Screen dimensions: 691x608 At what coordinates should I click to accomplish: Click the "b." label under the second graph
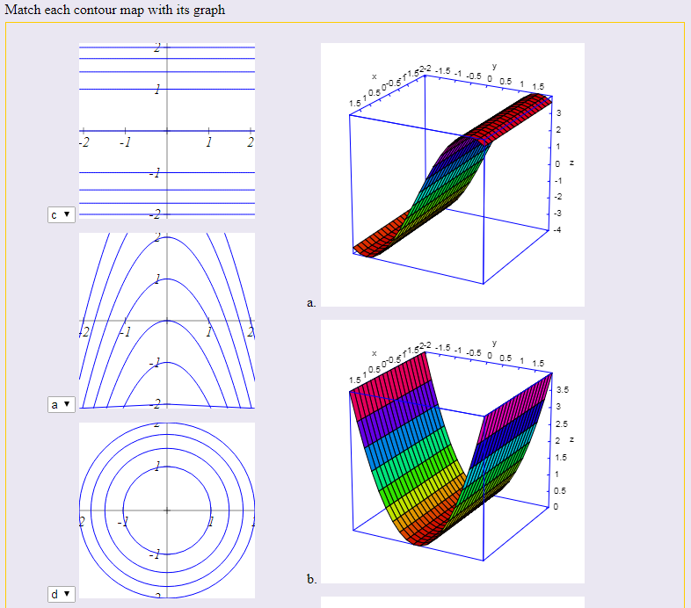point(311,580)
